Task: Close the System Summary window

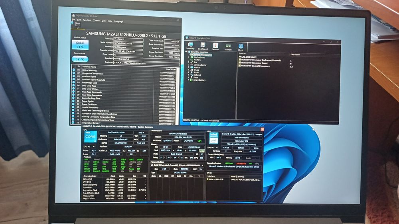Action: (262, 129)
